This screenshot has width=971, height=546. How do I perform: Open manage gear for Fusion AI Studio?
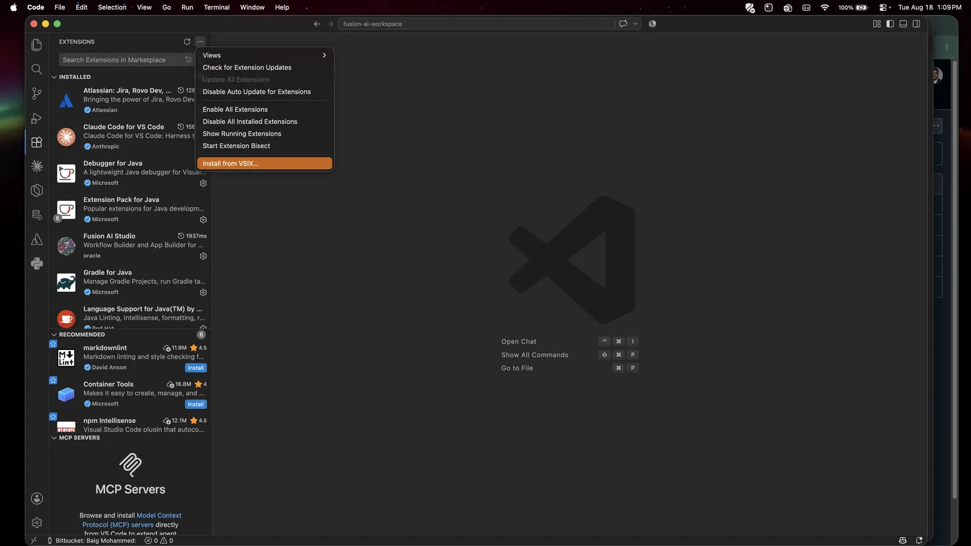click(x=203, y=256)
